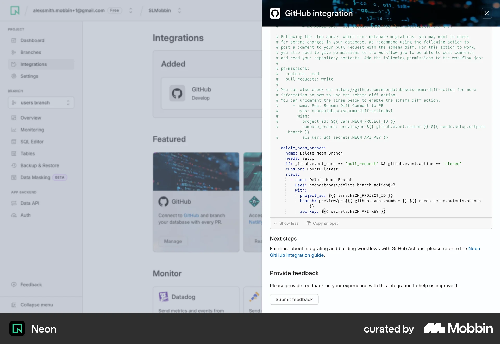The width and height of the screenshot is (500, 344).
Task: Click the Tables icon in sidebar
Action: (x=14, y=153)
